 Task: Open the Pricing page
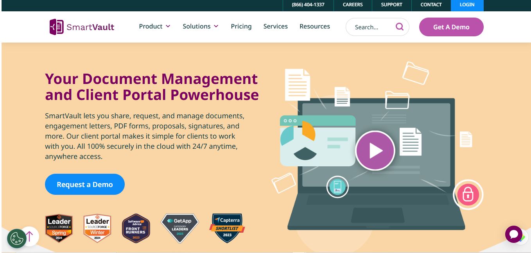pyautogui.click(x=241, y=27)
